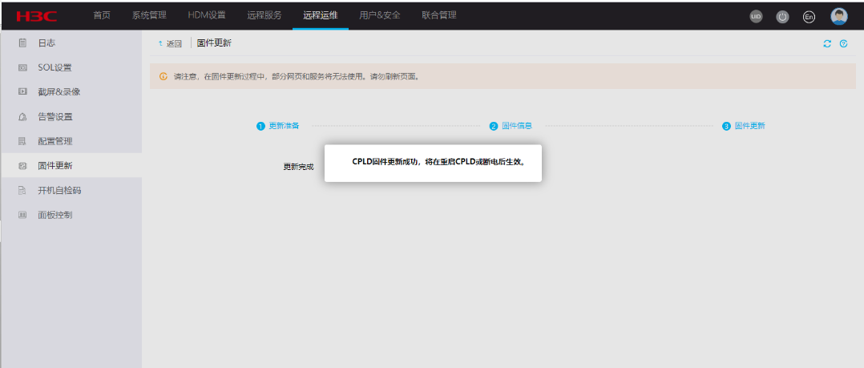Click the SOL设置 sidebar icon

[22, 68]
